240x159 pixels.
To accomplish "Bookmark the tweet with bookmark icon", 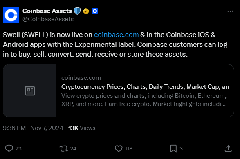I will click(x=173, y=148).
